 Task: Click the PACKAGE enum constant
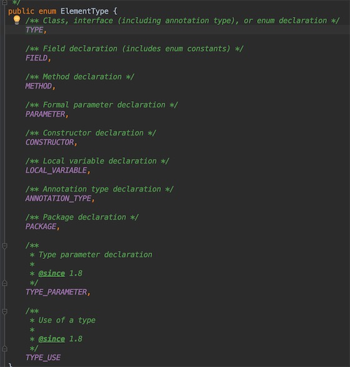(x=41, y=227)
